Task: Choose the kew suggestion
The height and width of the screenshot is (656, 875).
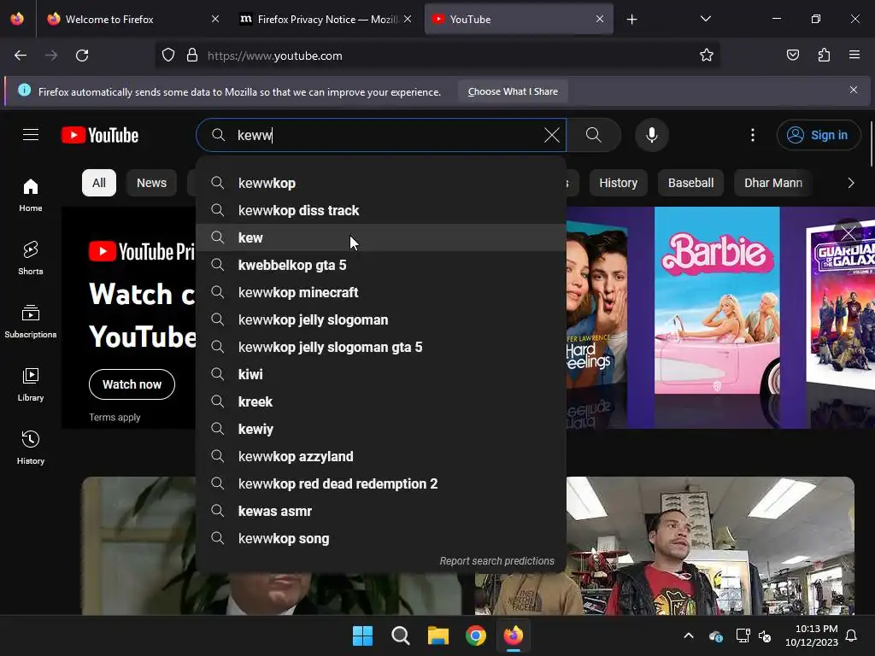Action: 381,237
